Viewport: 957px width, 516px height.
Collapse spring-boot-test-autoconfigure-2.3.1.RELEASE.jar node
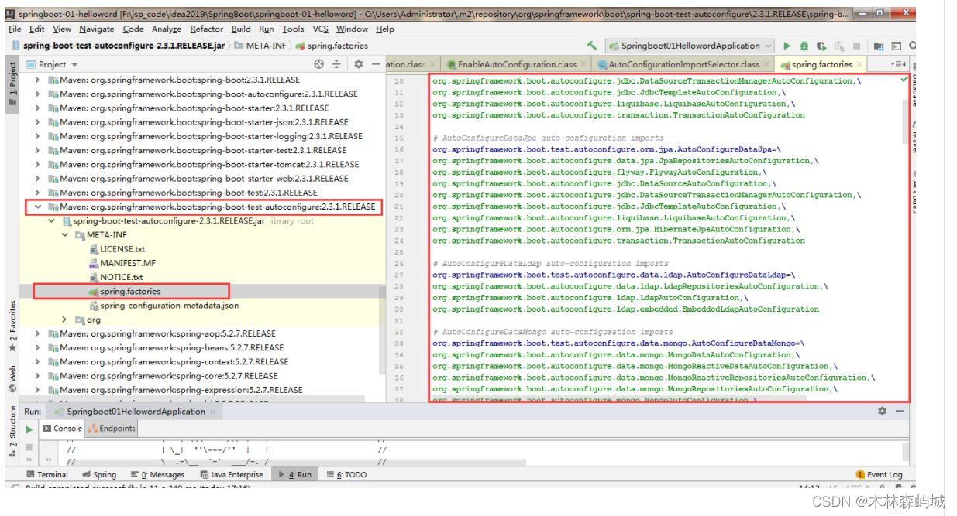click(x=52, y=220)
